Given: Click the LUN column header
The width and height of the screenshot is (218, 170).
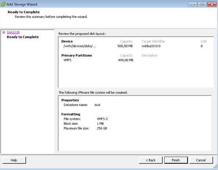Looking at the screenshot, I should (203, 41).
